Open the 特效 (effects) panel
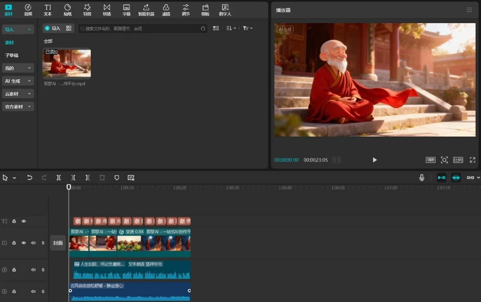This screenshot has width=481, height=302. pyautogui.click(x=87, y=10)
